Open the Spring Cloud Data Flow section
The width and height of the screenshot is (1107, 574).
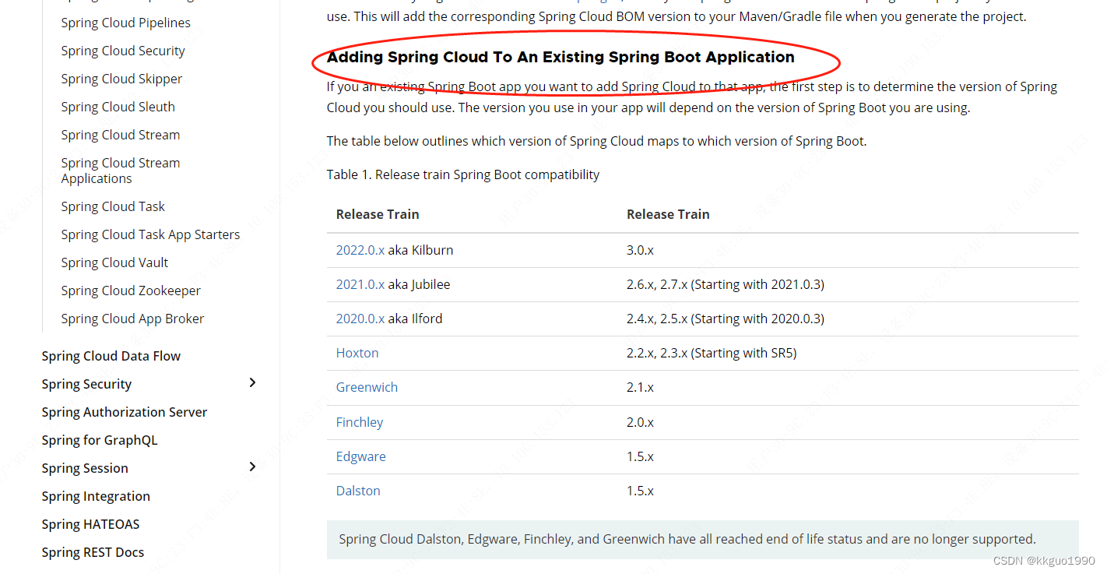[x=111, y=355]
